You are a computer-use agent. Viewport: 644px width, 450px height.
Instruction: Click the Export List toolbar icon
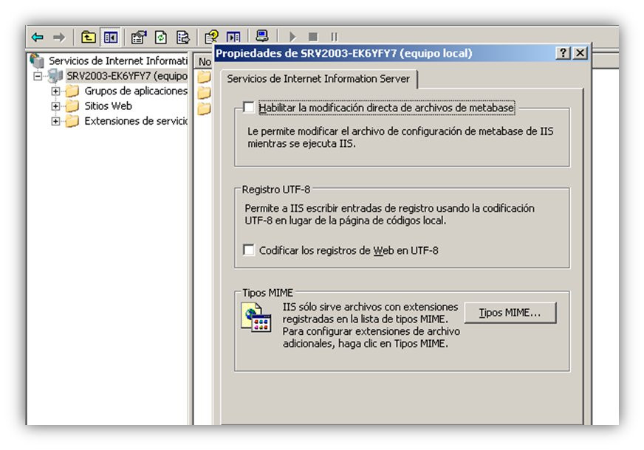pos(182,38)
